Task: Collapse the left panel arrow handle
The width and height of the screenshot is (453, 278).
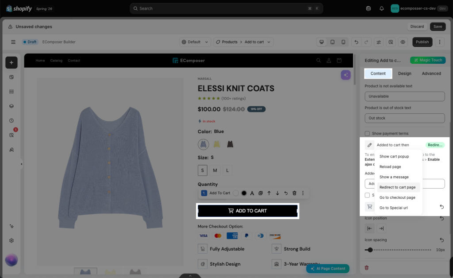Action: (21, 164)
